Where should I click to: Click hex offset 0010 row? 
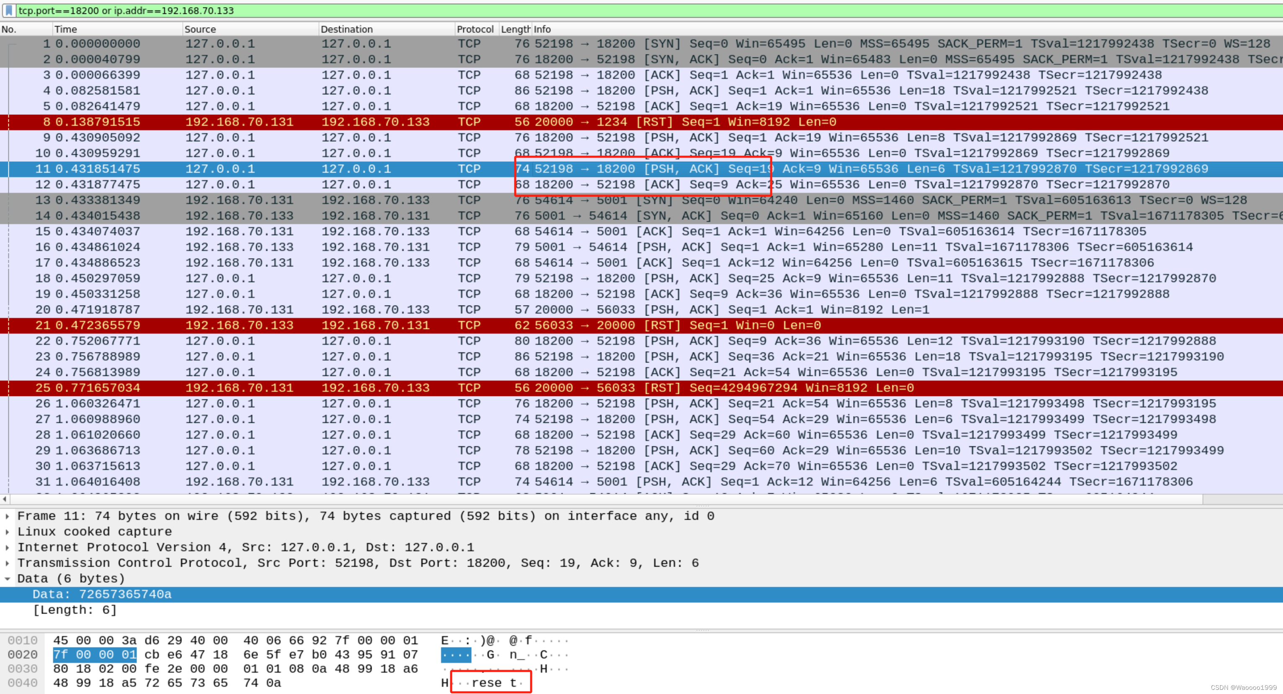click(x=23, y=640)
